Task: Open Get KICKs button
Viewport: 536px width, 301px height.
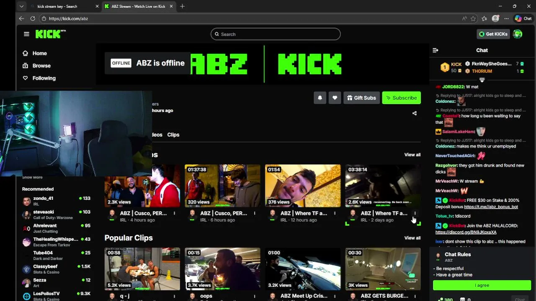Action: point(493,34)
